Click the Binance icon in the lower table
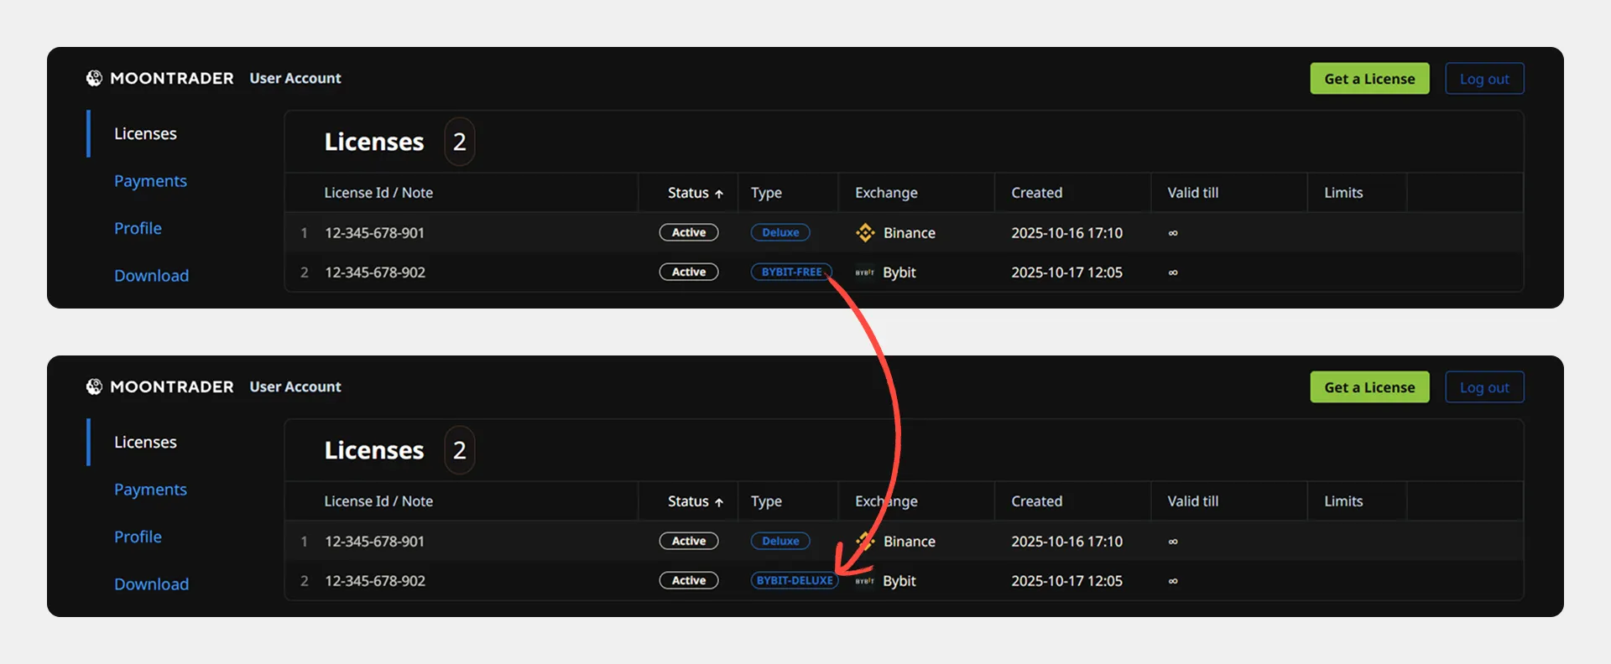Viewport: 1611px width, 664px height. 864,542
